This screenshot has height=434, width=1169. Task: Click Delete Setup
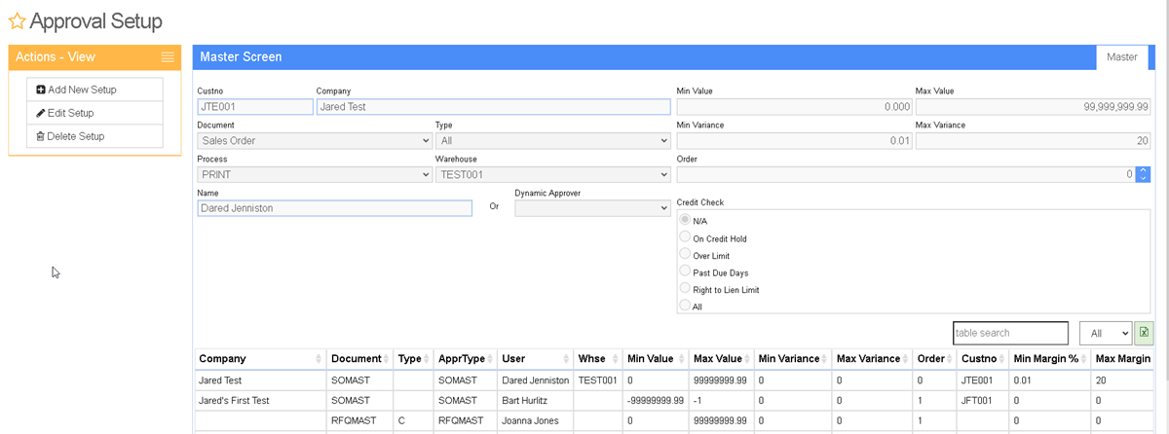94,136
